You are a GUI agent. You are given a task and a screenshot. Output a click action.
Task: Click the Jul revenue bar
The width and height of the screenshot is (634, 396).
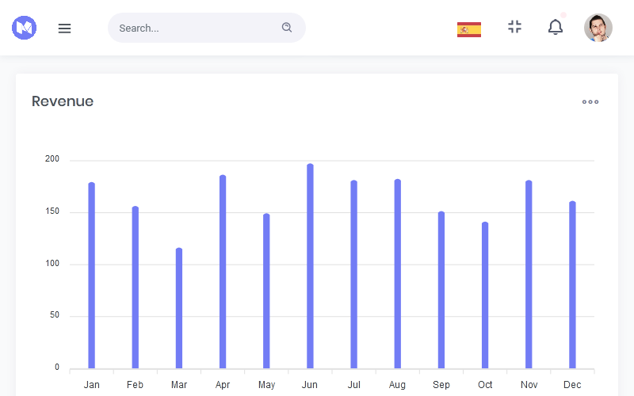pyautogui.click(x=353, y=274)
